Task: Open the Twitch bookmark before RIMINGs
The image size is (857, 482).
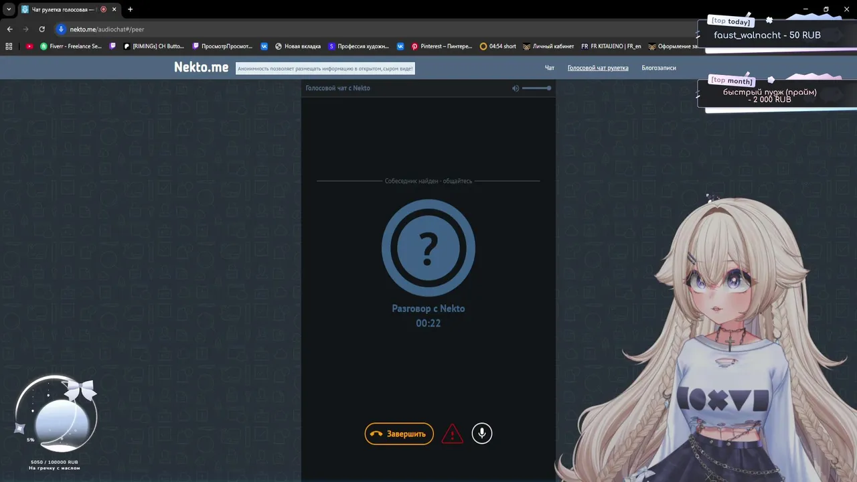Action: (x=112, y=46)
